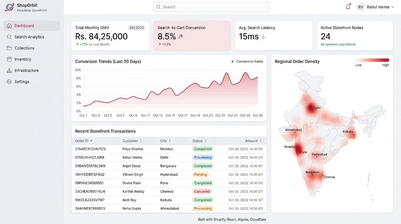Click Processing status for Neha Gupta
Screen dimensions: 401x224
(x=203, y=208)
